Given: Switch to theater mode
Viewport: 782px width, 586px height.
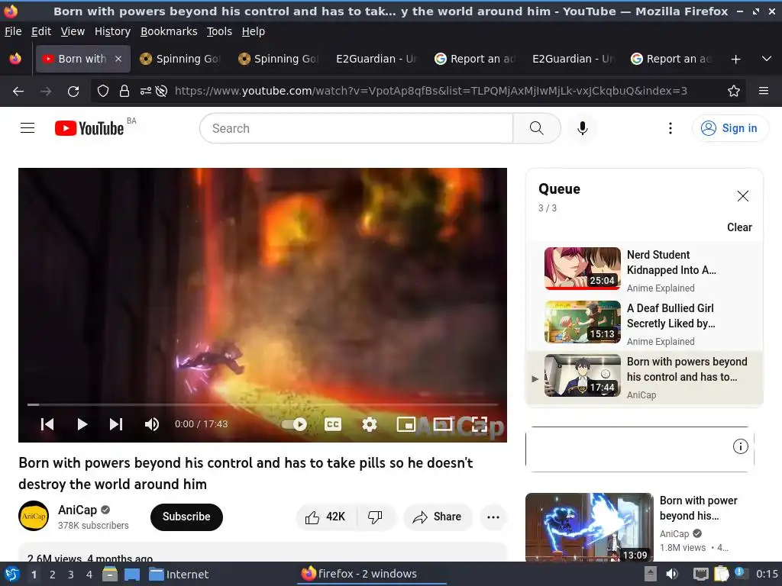Looking at the screenshot, I should tap(442, 424).
